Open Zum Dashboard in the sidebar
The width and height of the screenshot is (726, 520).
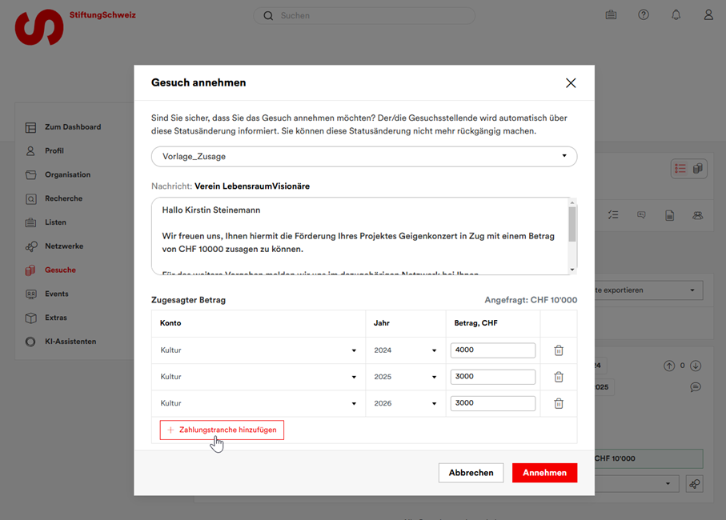pyautogui.click(x=72, y=127)
